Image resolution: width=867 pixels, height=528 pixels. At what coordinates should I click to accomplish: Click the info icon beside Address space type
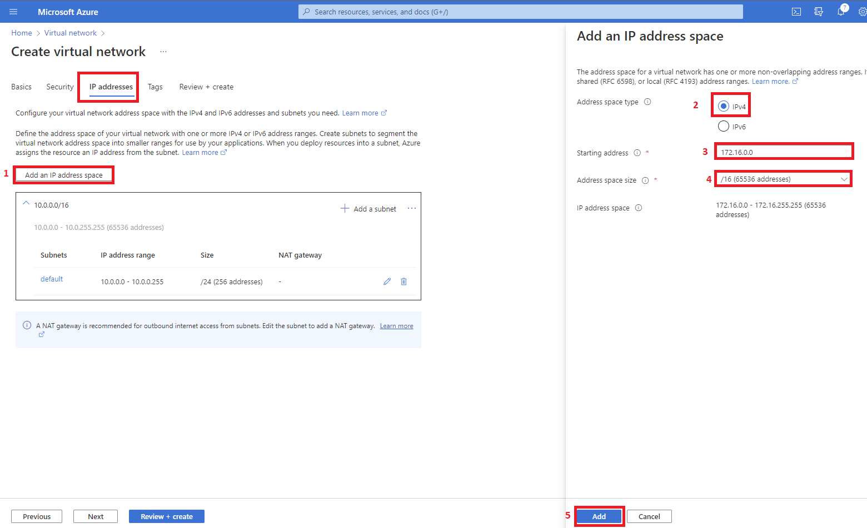pyautogui.click(x=647, y=102)
